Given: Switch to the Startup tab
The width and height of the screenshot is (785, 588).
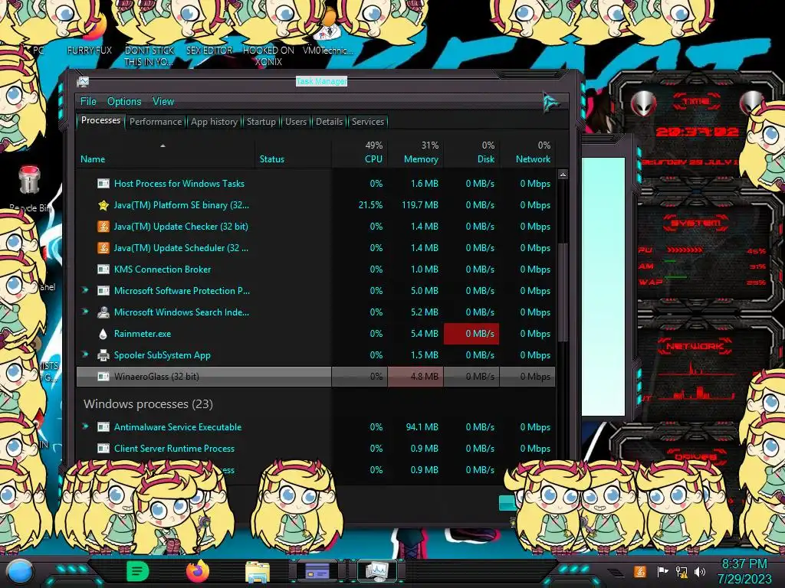Looking at the screenshot, I should (261, 122).
